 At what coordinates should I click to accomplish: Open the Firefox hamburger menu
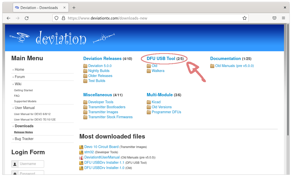(x=283, y=18)
